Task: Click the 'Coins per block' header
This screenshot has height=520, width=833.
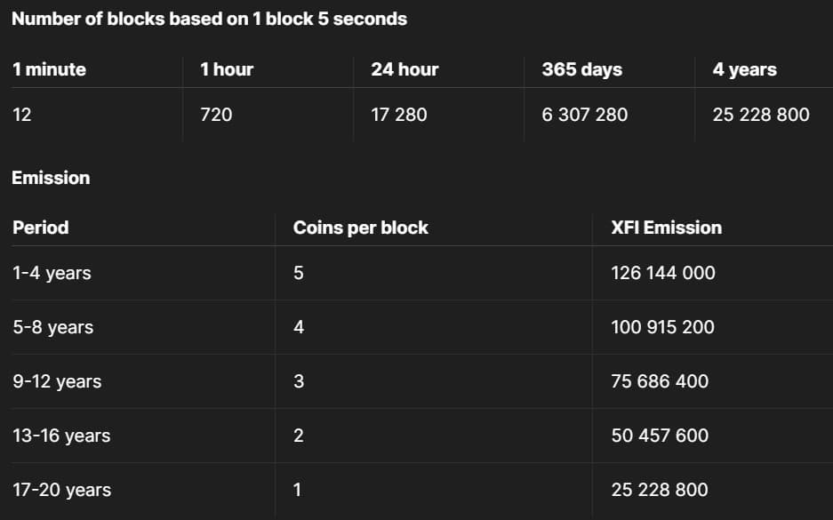Action: [x=360, y=228]
